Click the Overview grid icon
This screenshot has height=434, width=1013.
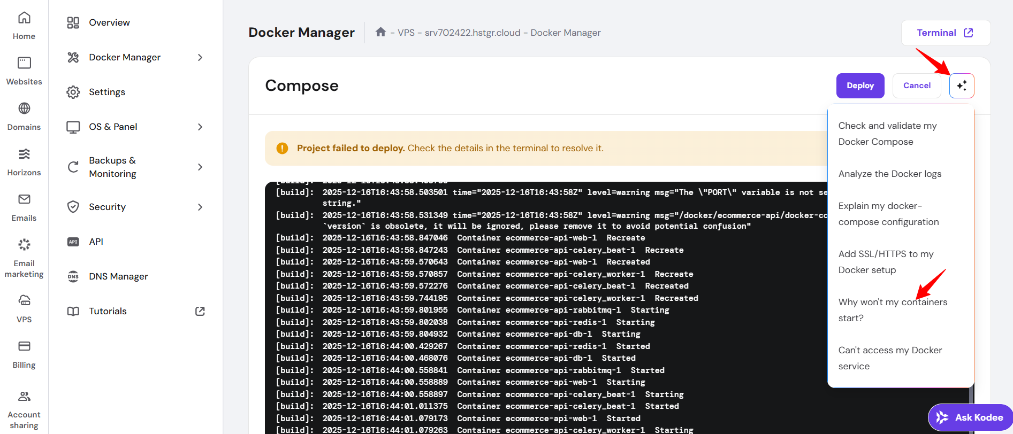[73, 22]
